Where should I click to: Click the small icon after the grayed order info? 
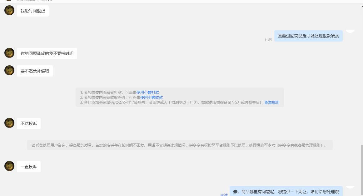coord(50,1)
